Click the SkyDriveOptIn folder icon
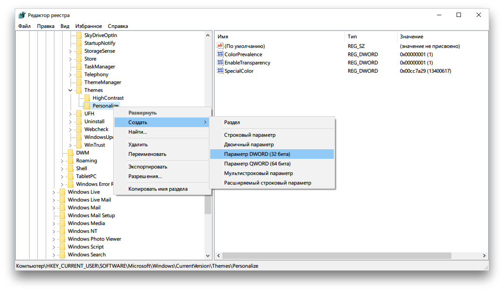The image size is (504, 292). 79,35
